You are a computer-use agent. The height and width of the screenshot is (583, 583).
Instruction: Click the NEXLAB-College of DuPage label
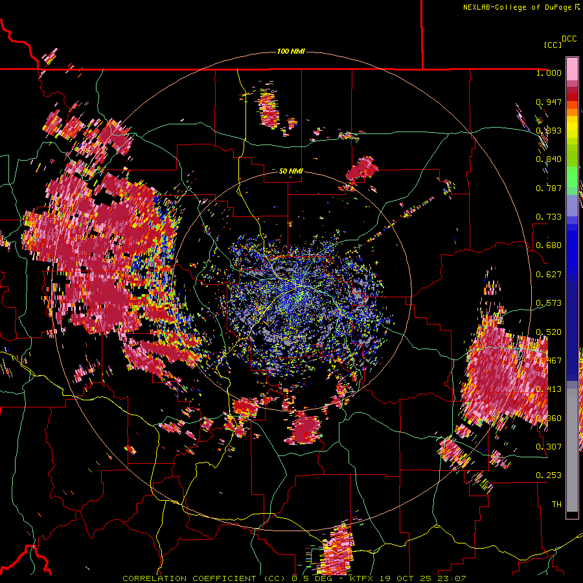pyautogui.click(x=517, y=7)
